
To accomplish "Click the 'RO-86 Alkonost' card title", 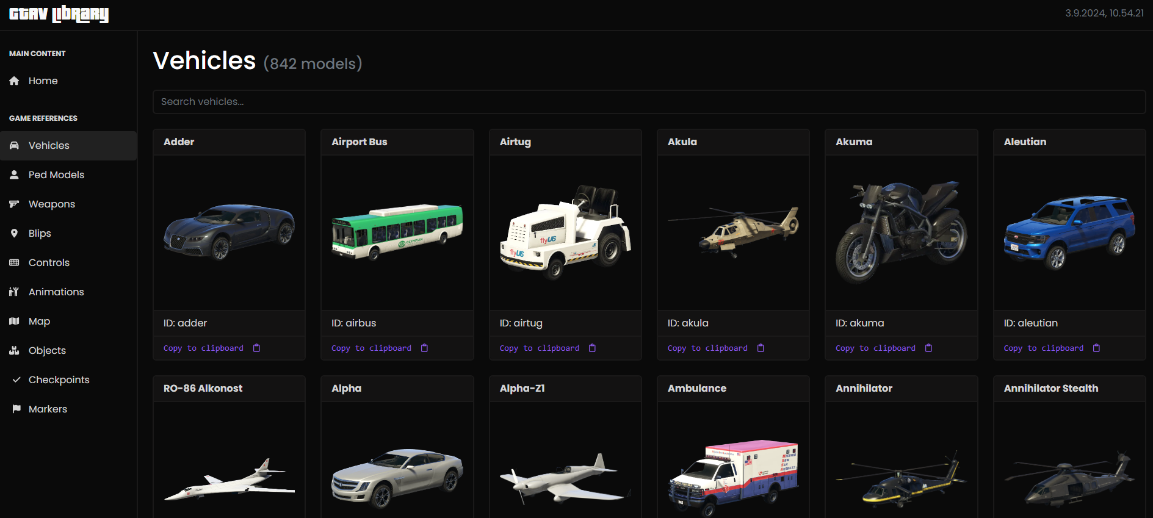I will click(x=203, y=388).
